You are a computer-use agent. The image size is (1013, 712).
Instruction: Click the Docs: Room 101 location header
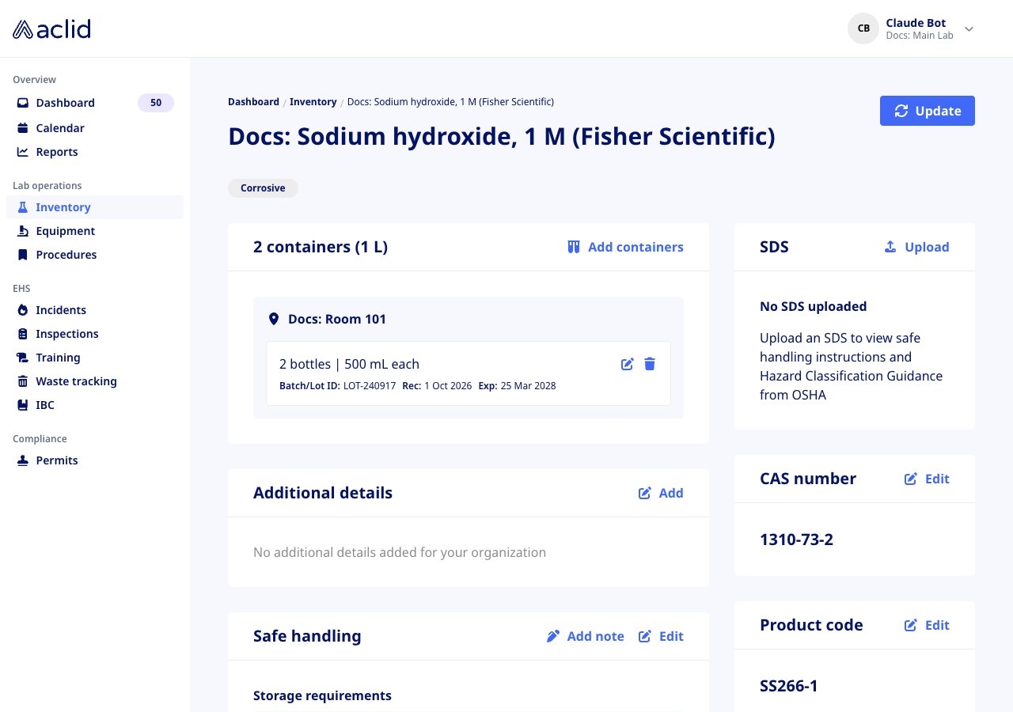pos(337,320)
